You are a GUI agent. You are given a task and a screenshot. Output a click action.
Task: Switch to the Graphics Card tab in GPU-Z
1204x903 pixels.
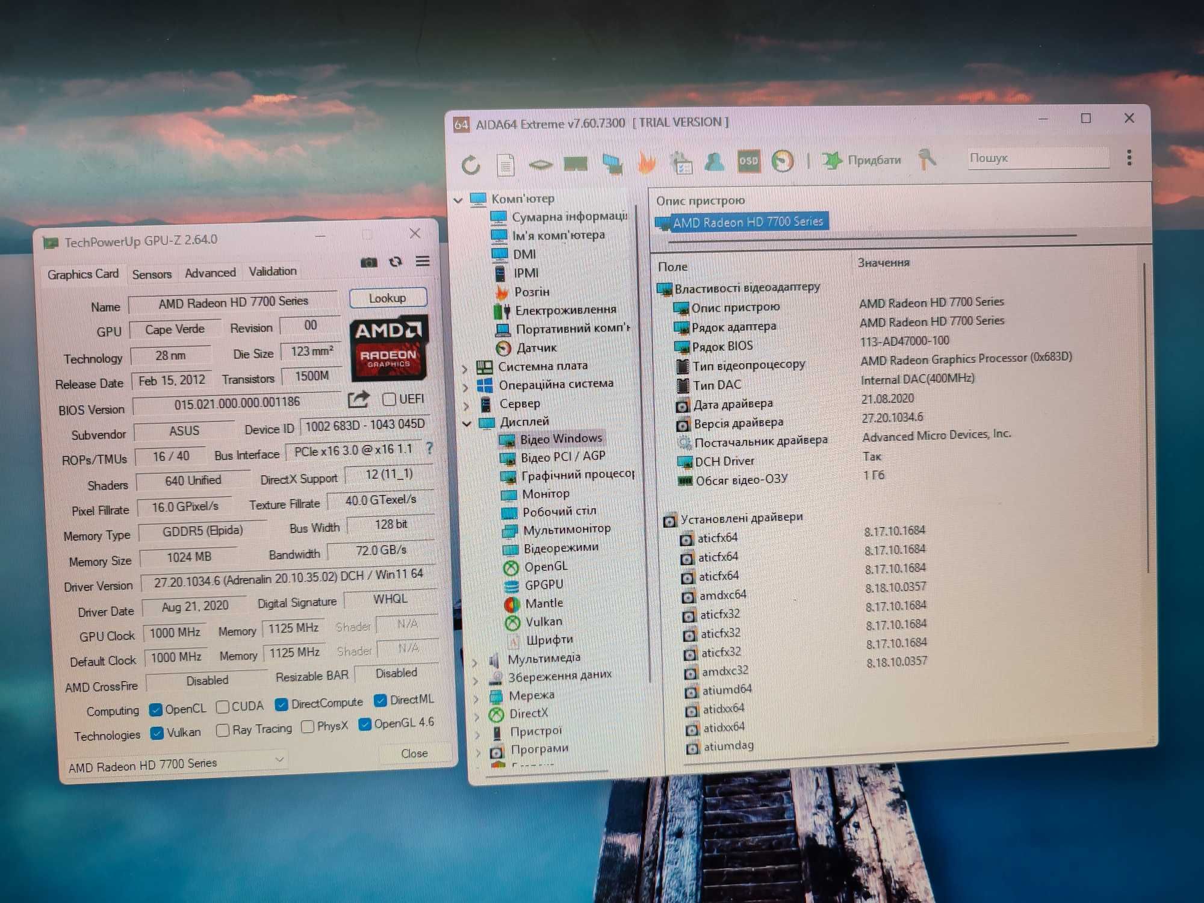82,275
